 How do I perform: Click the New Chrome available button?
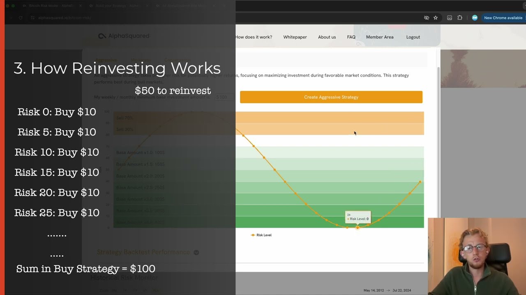pos(503,18)
